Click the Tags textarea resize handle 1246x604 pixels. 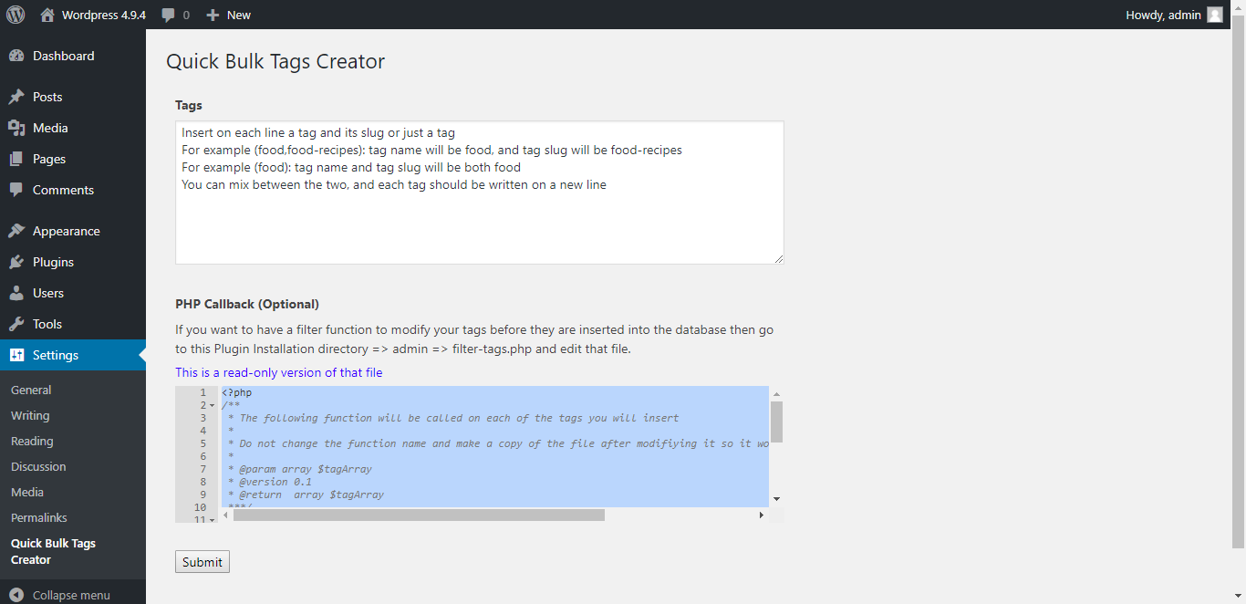click(779, 259)
